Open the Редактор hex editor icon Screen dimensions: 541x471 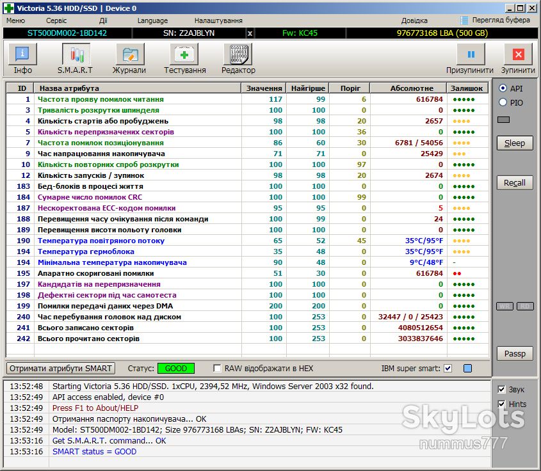pos(238,54)
